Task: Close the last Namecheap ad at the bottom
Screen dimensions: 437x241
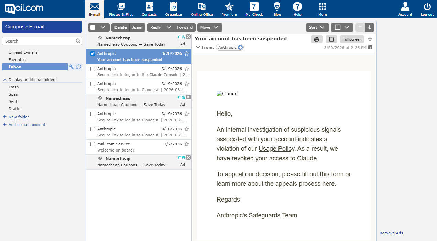Action: 188,157
